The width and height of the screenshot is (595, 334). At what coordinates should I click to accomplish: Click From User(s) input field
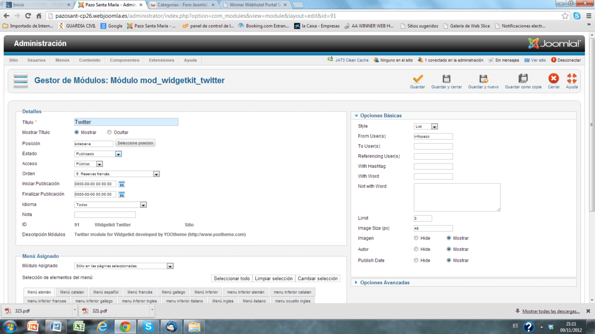(x=433, y=137)
